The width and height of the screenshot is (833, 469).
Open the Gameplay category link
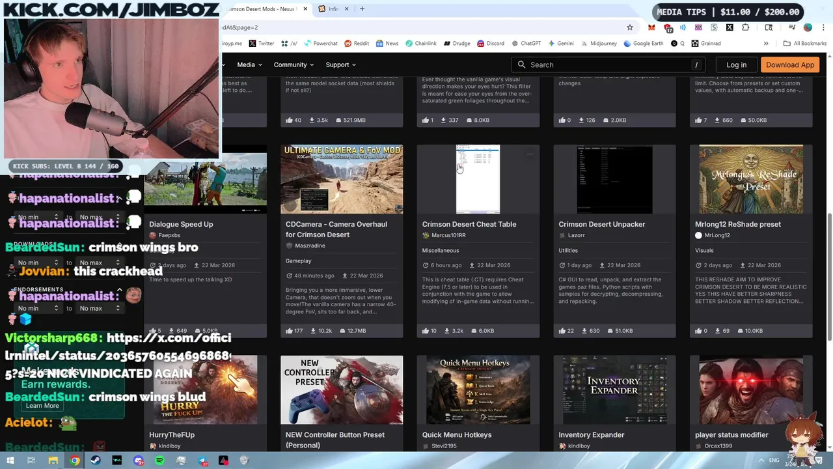click(299, 261)
